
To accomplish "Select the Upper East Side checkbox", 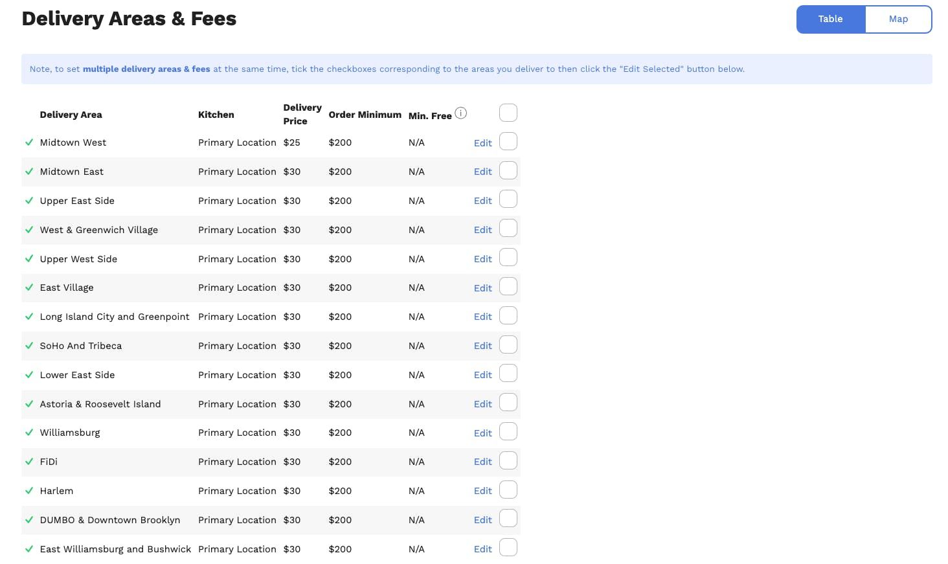I will click(508, 199).
